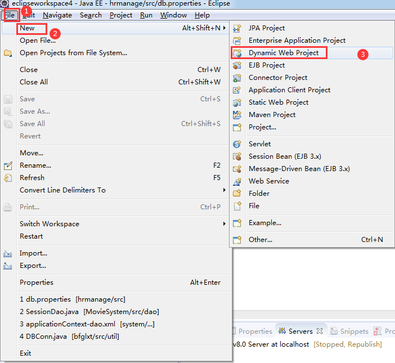Click the Servers tab icon
395x363 pixels.
coord(282,331)
